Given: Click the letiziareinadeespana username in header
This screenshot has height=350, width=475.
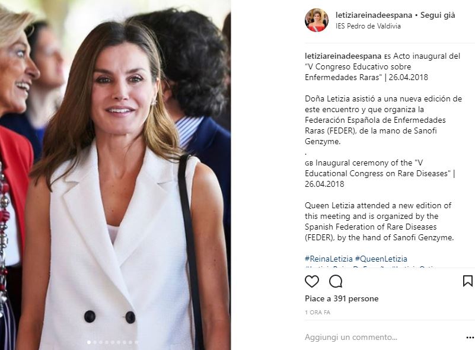Looking at the screenshot, I should tap(374, 15).
